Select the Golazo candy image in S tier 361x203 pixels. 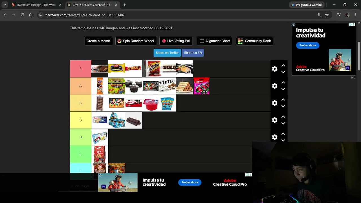(134, 69)
